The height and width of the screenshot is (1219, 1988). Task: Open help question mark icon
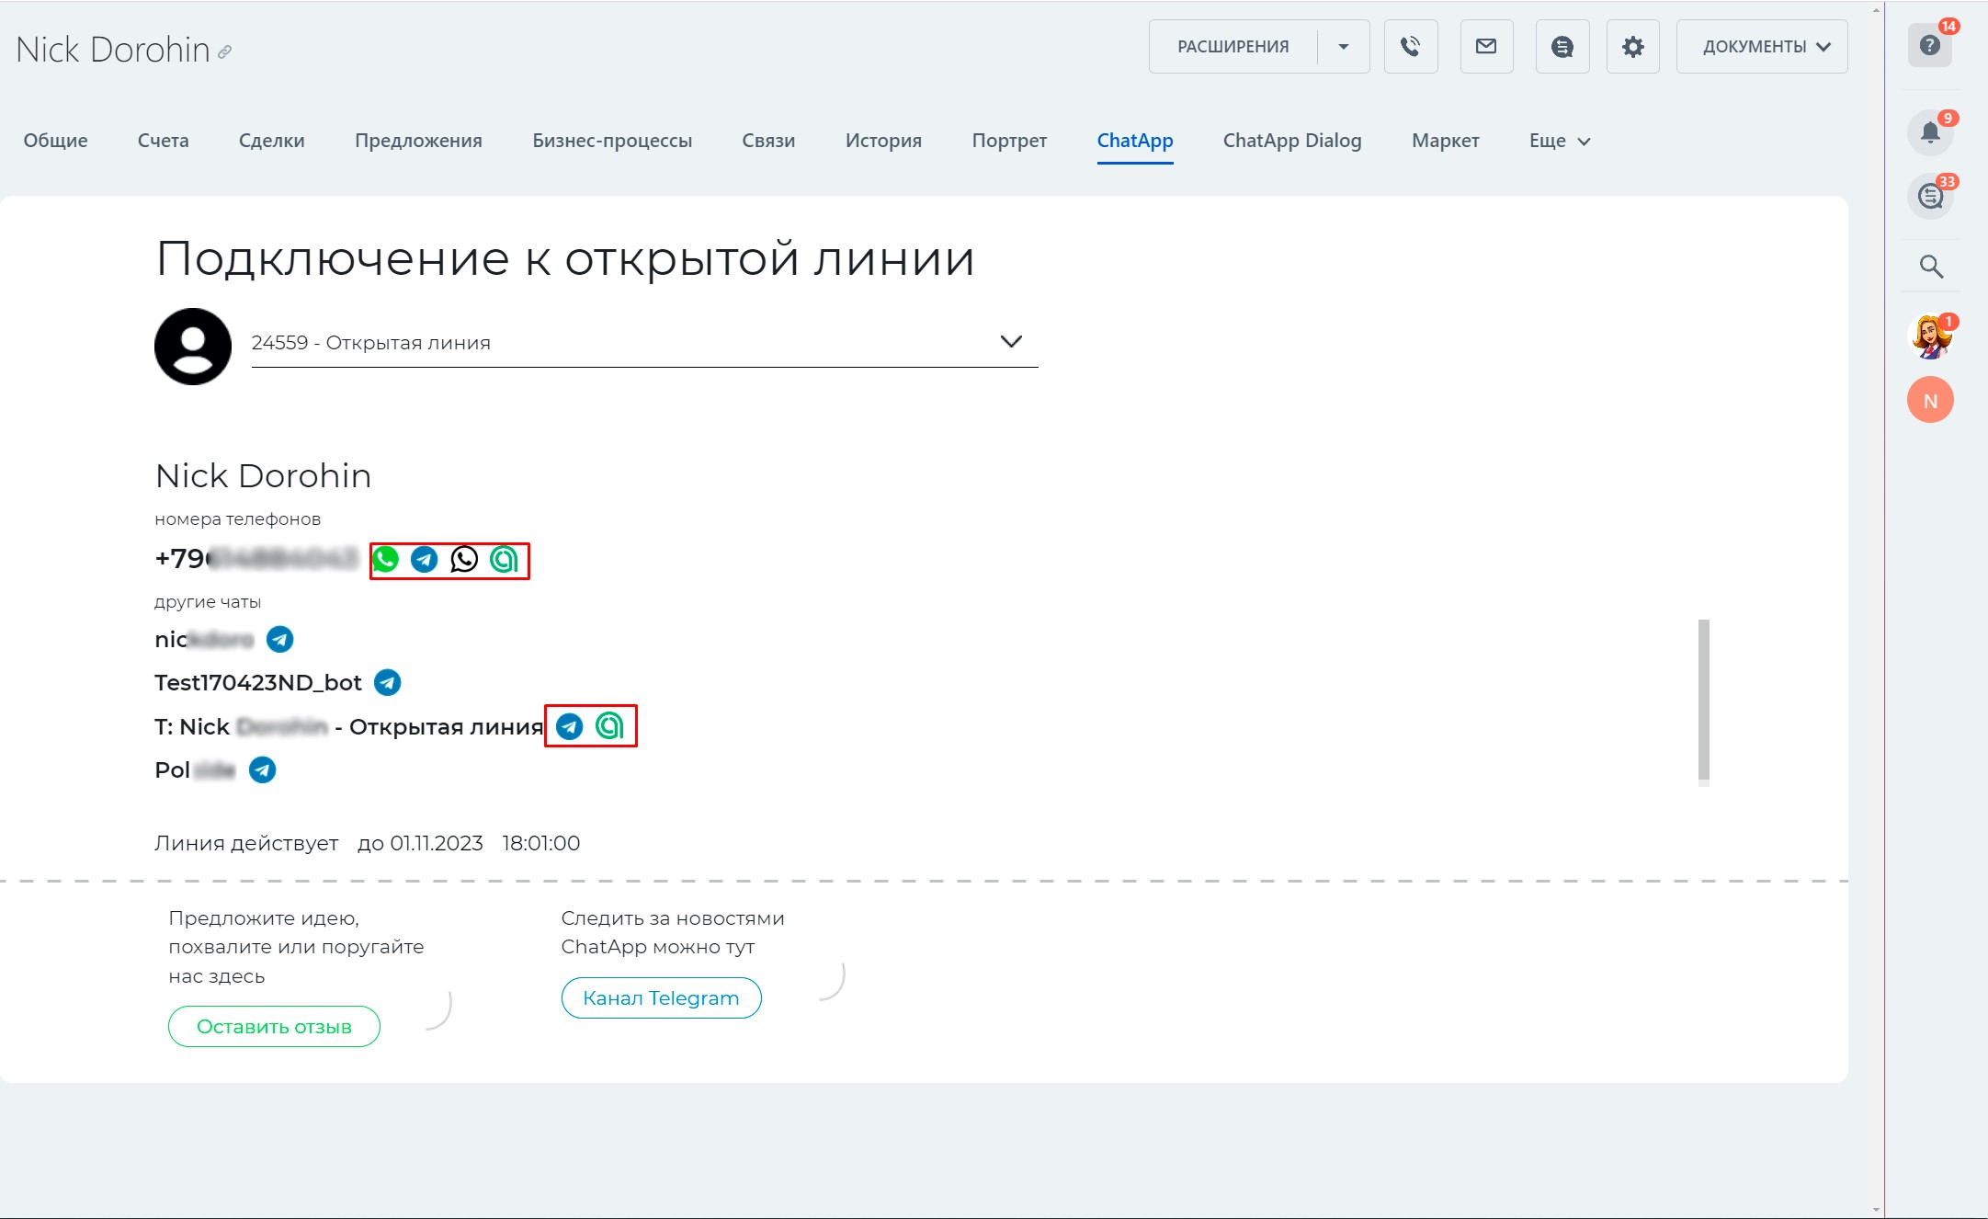[x=1929, y=45]
